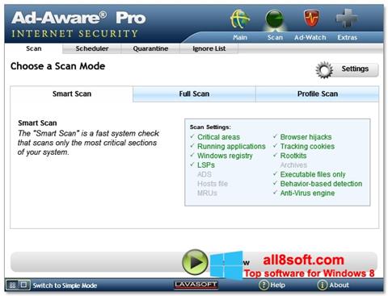
Task: Click the Settings gear icon
Action: pos(324,69)
